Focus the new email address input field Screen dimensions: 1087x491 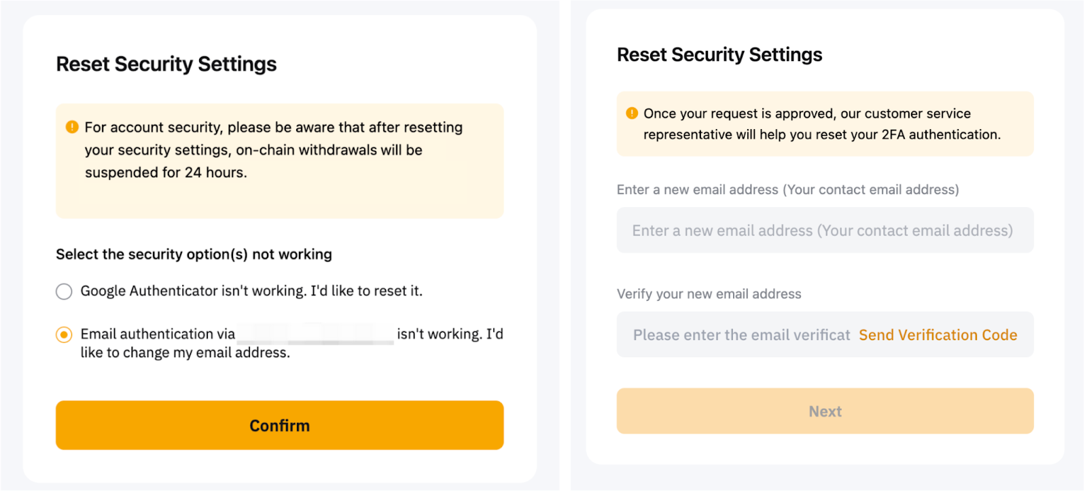825,231
